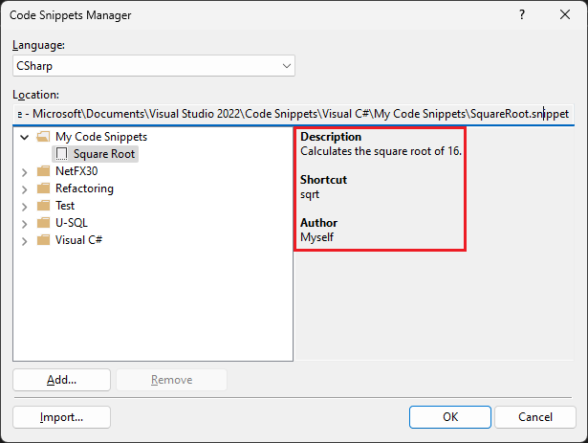The image size is (588, 443).
Task: Expand the Visual C# folder node
Action: click(24, 240)
